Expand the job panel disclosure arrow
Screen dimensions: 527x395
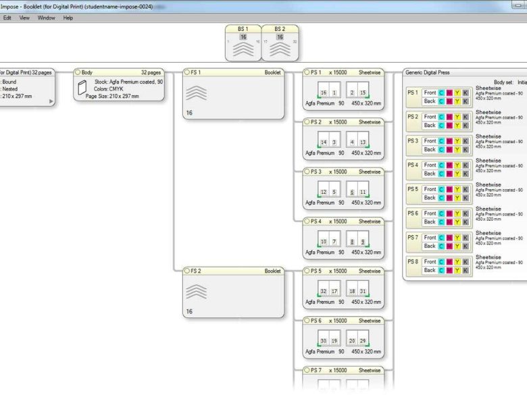(x=51, y=101)
